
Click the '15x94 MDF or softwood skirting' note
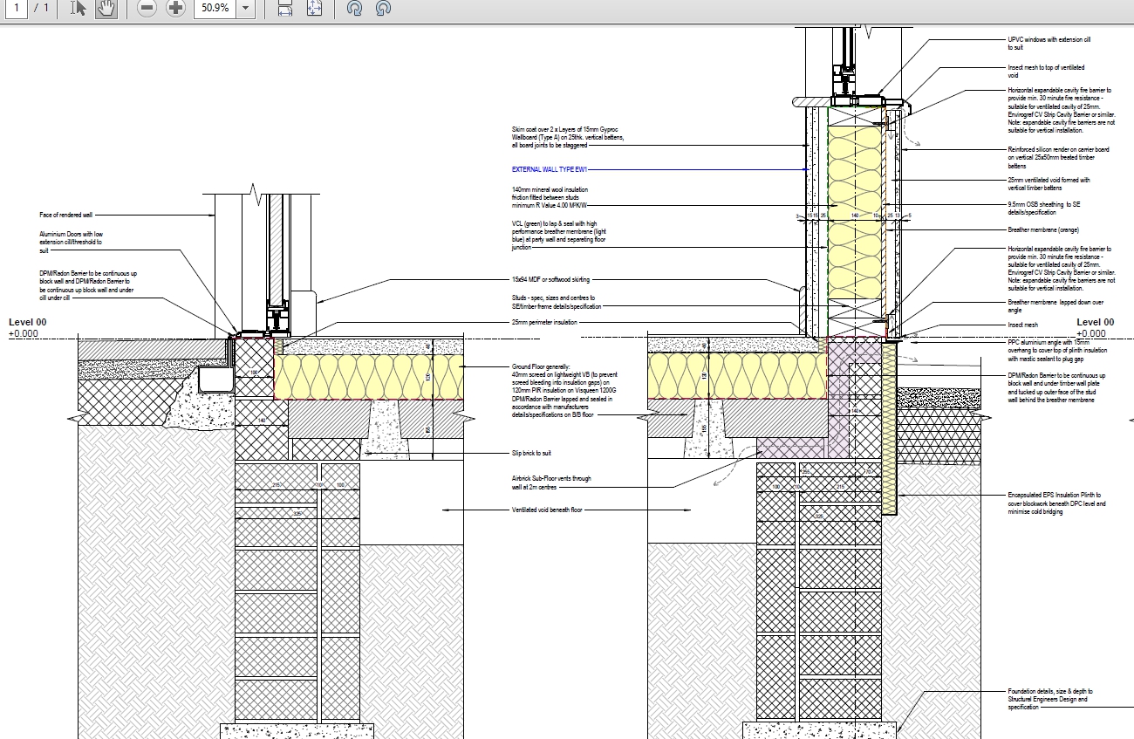tap(551, 280)
